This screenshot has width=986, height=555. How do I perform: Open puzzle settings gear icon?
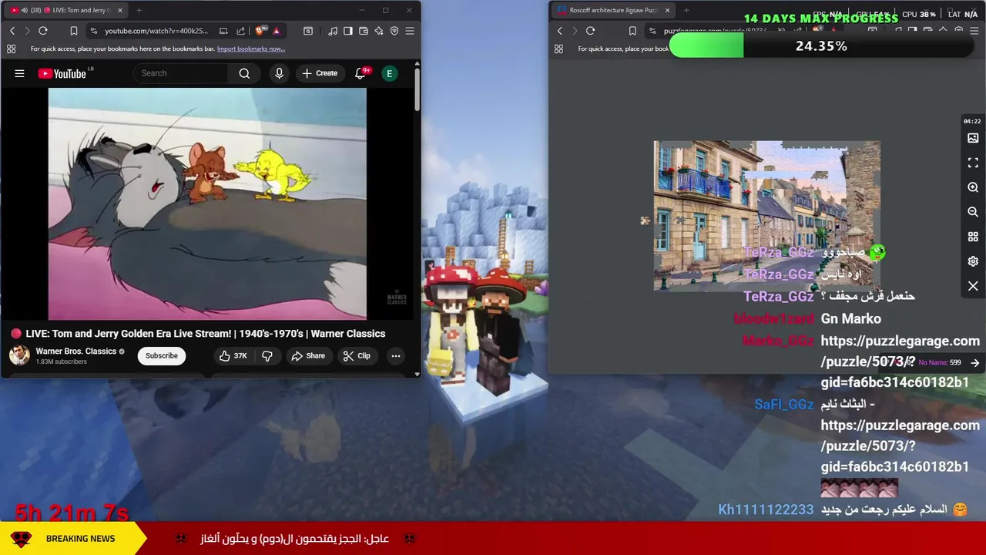pyautogui.click(x=973, y=261)
